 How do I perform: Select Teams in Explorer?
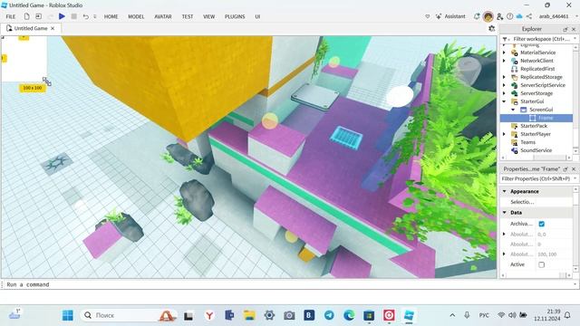[527, 142]
